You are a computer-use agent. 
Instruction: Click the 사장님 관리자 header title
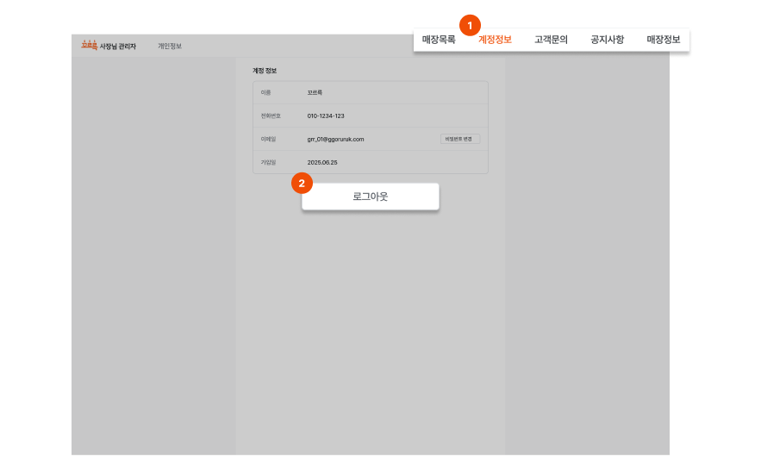click(118, 46)
